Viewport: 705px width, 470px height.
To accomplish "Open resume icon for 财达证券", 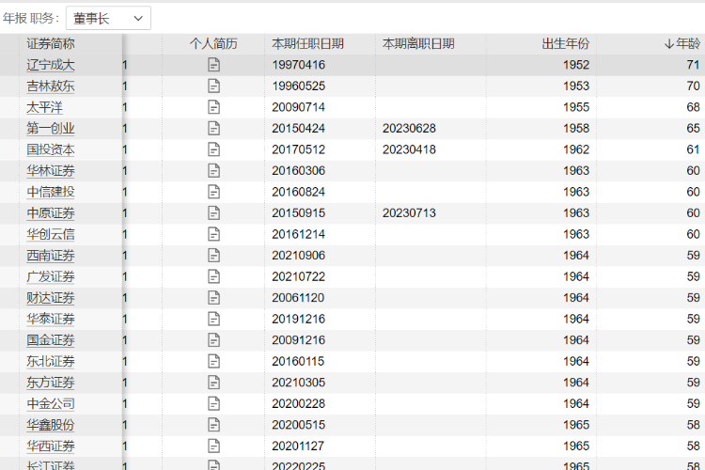I will pyautogui.click(x=214, y=297).
